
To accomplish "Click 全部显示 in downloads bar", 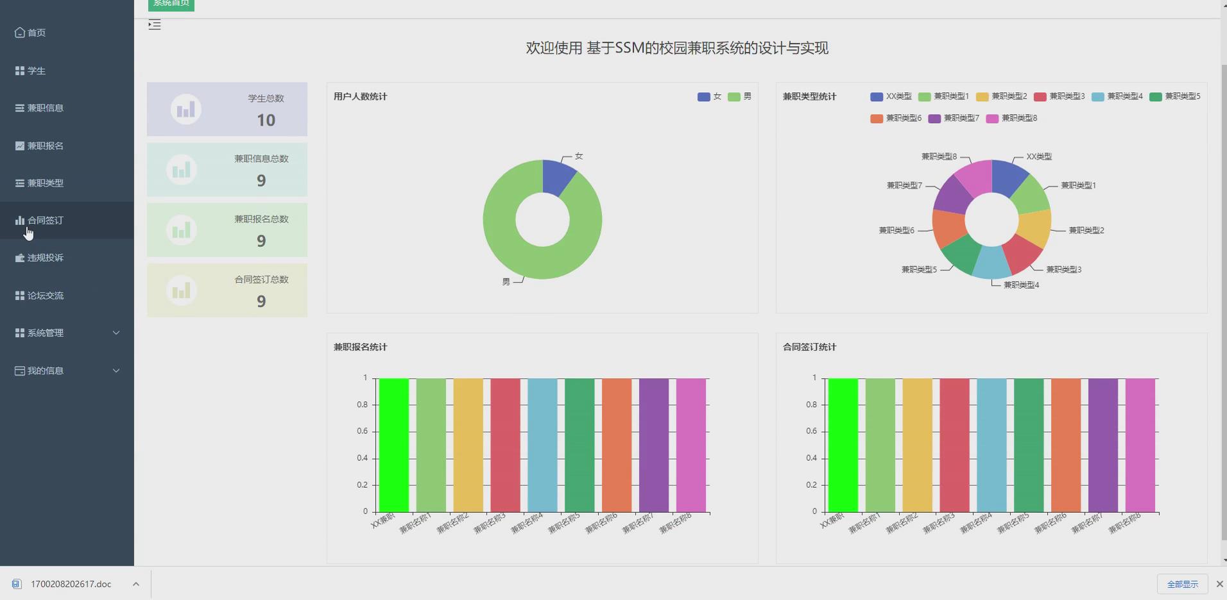I will click(1182, 584).
